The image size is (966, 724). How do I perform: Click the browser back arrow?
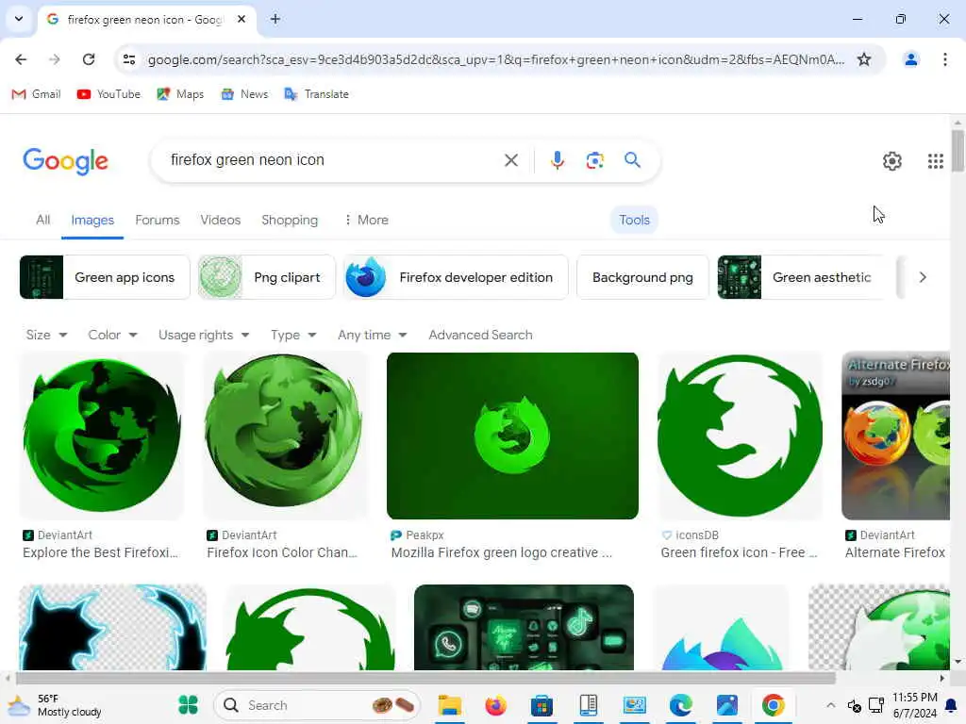click(x=21, y=59)
